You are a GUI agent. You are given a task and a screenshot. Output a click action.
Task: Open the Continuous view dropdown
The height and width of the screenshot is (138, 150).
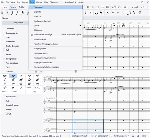(x=120, y=136)
